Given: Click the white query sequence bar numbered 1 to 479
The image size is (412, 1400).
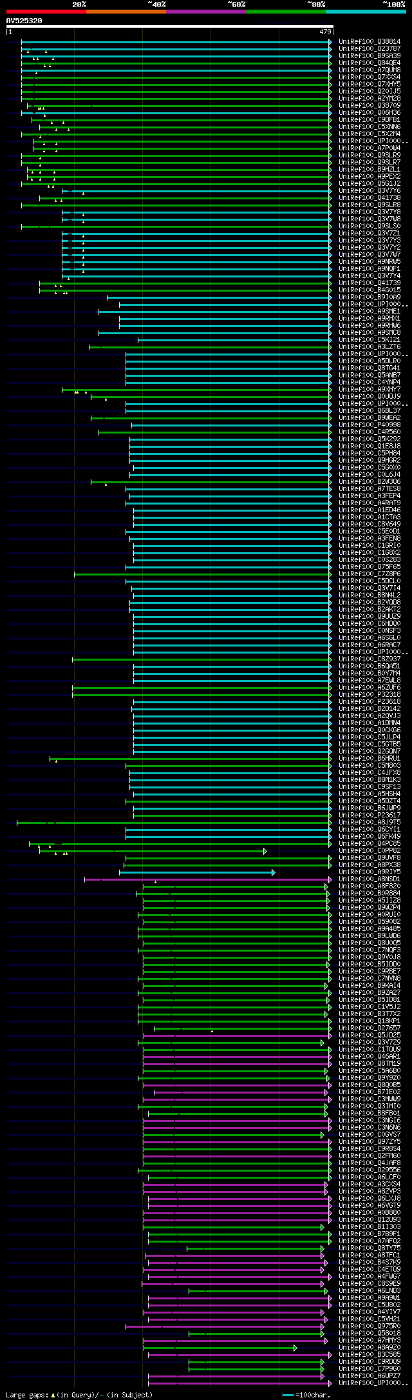Looking at the screenshot, I should click(169, 26).
